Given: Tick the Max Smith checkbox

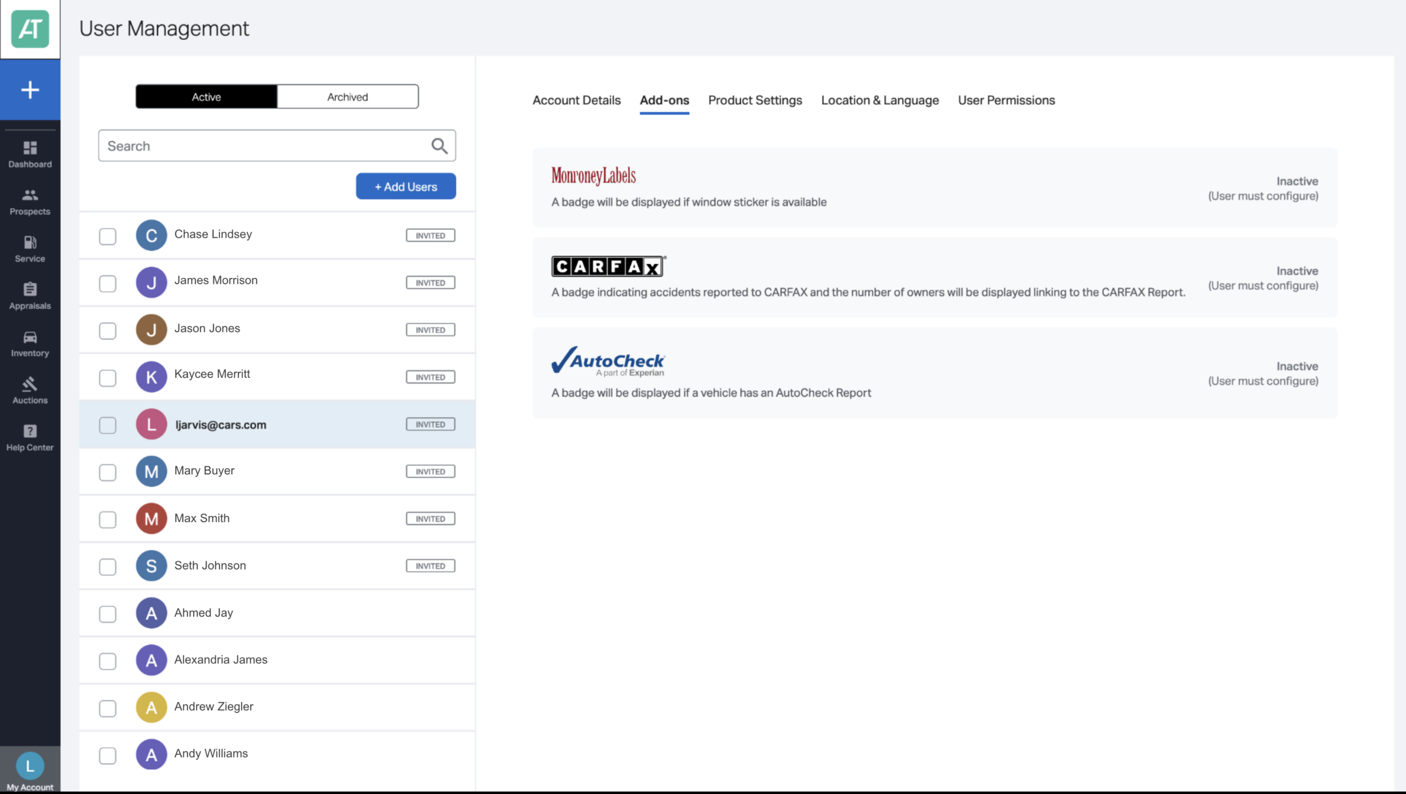Looking at the screenshot, I should coord(108,520).
